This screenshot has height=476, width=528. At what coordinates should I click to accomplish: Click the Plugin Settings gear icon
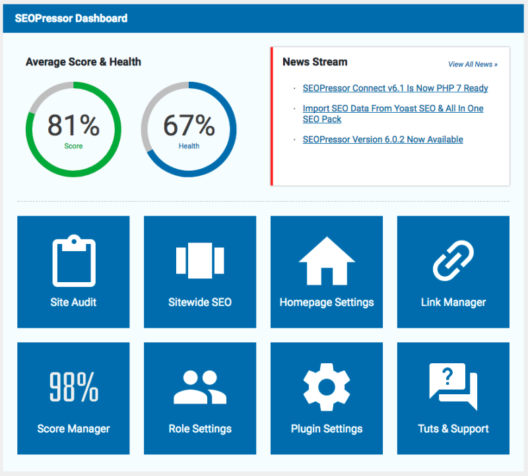coord(327,387)
